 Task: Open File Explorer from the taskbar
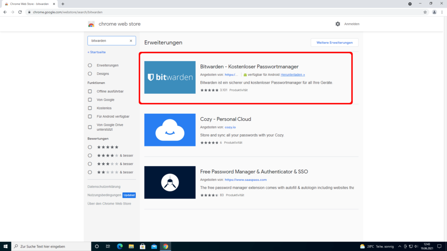tap(131, 247)
